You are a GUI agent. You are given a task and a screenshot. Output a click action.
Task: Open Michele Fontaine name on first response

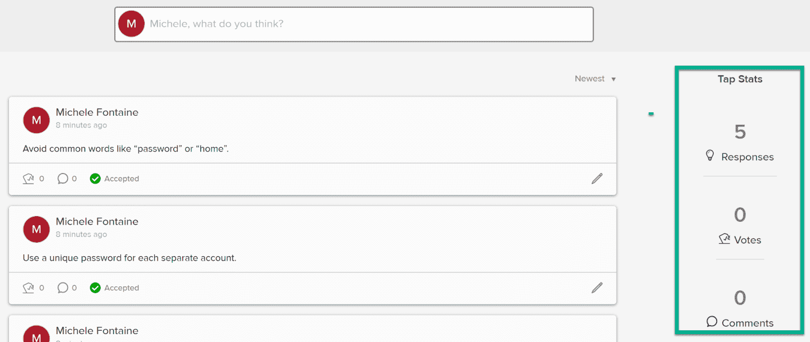coord(97,112)
